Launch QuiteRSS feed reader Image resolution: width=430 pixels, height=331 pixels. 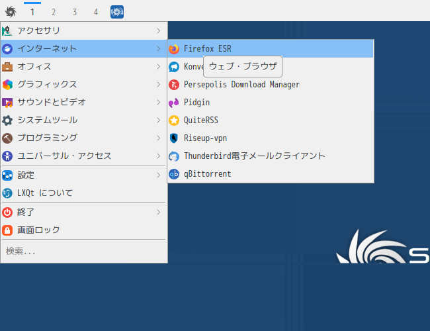pyautogui.click(x=271, y=120)
